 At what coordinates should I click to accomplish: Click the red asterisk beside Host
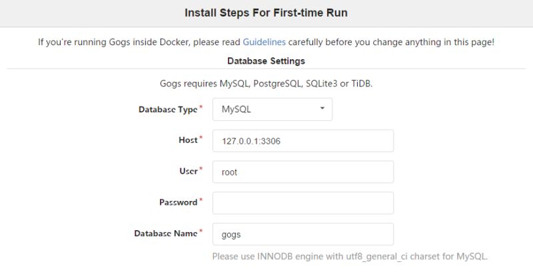[201, 138]
